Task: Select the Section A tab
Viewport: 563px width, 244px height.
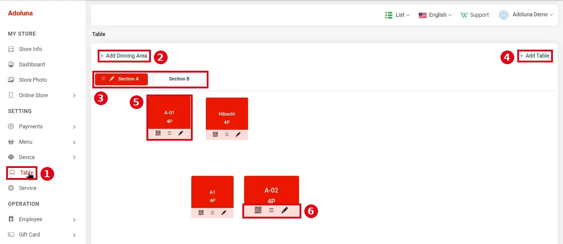Action: 121,79
